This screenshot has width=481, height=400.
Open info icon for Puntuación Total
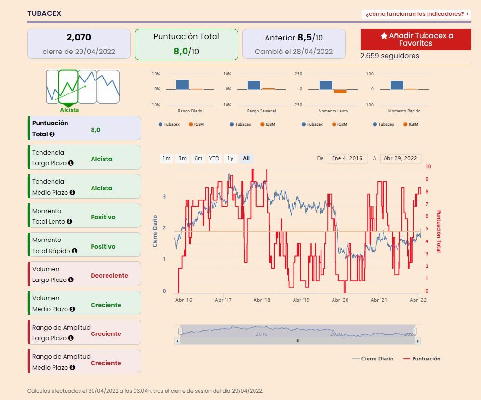coord(52,134)
